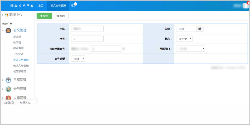Click the multi-window icon with badge 2
This screenshot has width=250, height=125.
73,6
